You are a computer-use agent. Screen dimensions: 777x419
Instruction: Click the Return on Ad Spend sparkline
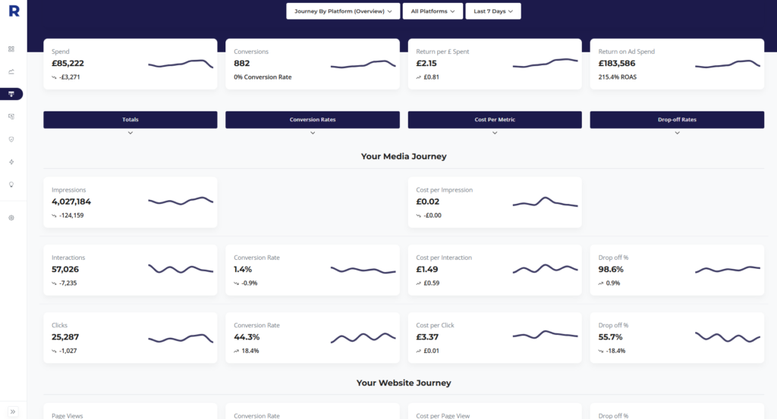[x=728, y=64]
